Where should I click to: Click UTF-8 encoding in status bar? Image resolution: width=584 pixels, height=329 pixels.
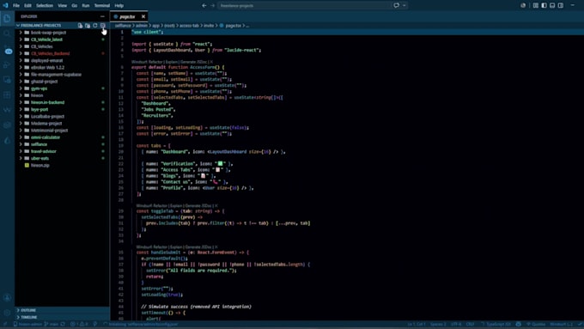coord(456,324)
